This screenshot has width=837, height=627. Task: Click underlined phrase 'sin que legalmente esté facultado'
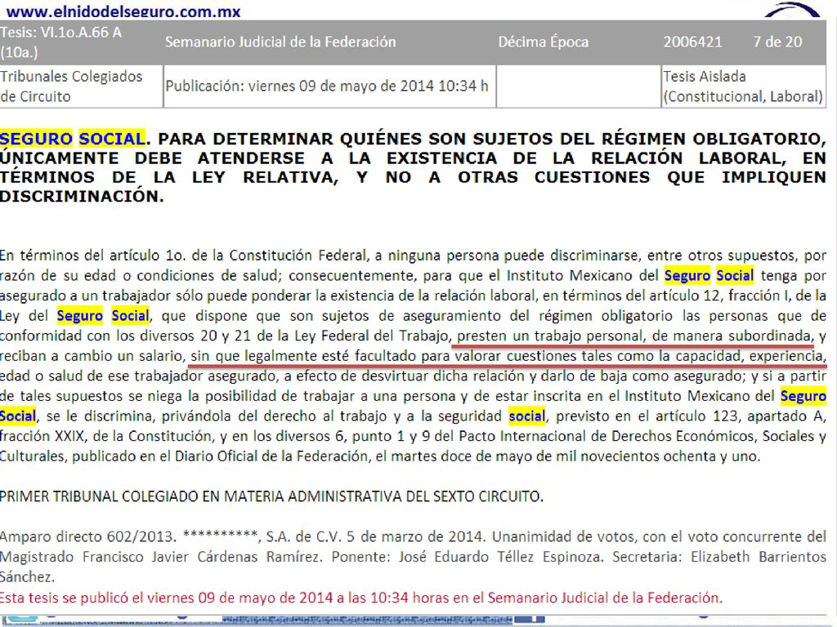pyautogui.click(x=304, y=356)
